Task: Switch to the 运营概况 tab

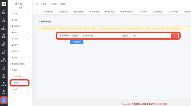Action: click(63, 12)
